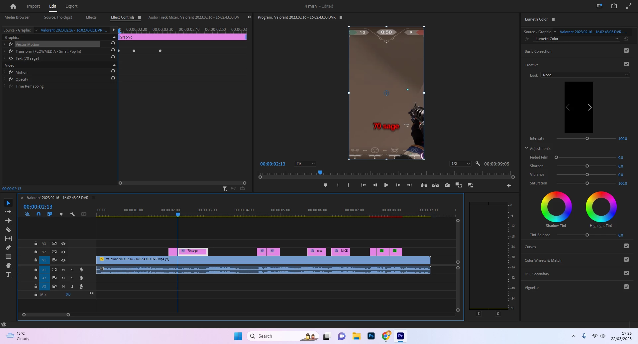Image resolution: width=638 pixels, height=344 pixels.
Task: Open playback resolution 1/2 dropdown
Action: click(460, 164)
